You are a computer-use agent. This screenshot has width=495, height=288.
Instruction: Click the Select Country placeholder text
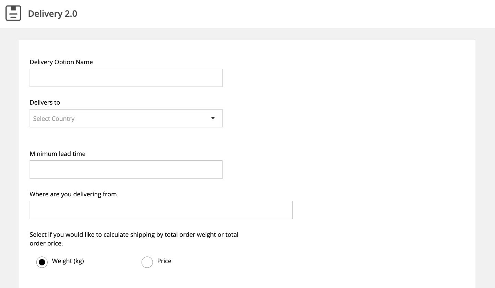click(x=54, y=119)
